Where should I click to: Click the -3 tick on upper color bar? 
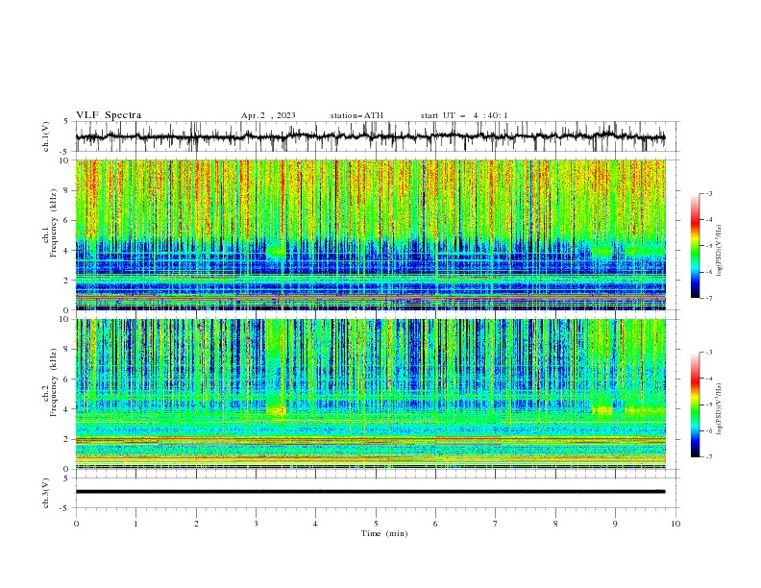[x=708, y=193]
